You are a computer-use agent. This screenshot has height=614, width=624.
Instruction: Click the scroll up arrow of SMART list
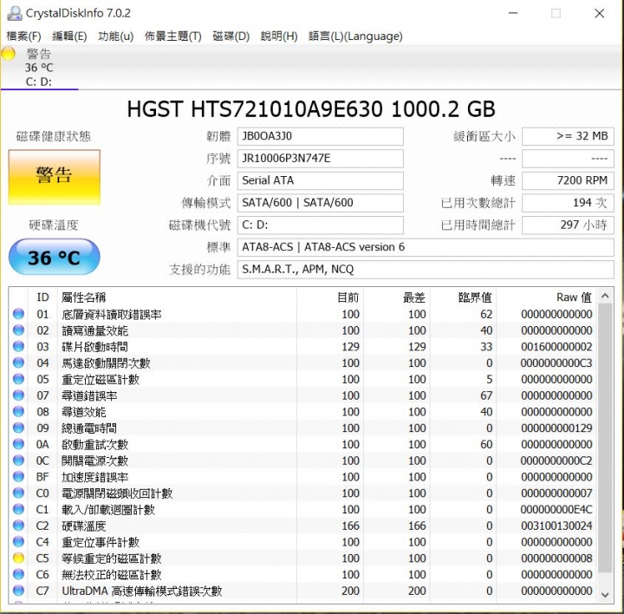pyautogui.click(x=605, y=297)
